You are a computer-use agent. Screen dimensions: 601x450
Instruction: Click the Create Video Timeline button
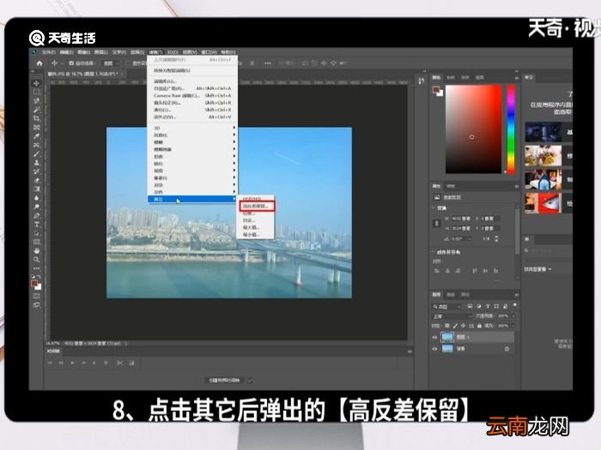(x=225, y=381)
